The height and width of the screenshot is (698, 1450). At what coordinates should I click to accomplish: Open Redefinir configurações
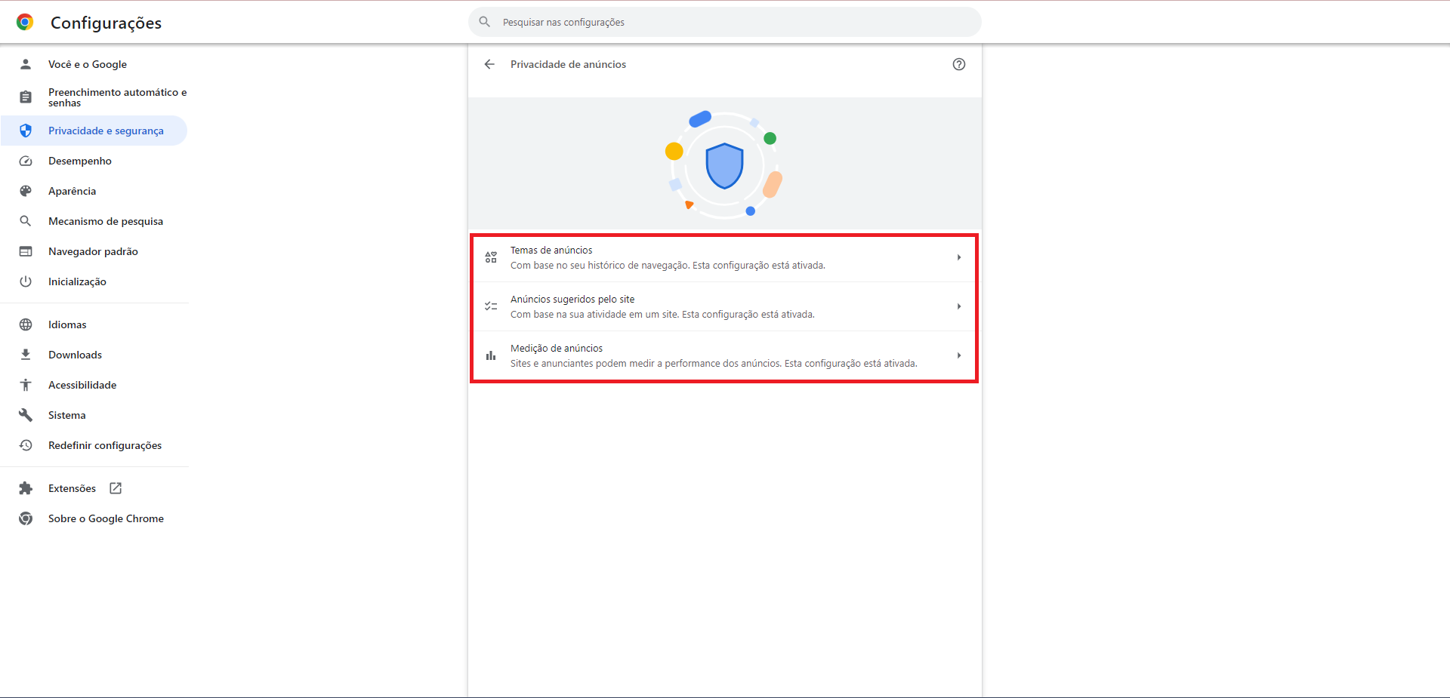tap(105, 445)
